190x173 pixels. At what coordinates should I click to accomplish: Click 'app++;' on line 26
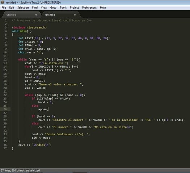(43, 110)
